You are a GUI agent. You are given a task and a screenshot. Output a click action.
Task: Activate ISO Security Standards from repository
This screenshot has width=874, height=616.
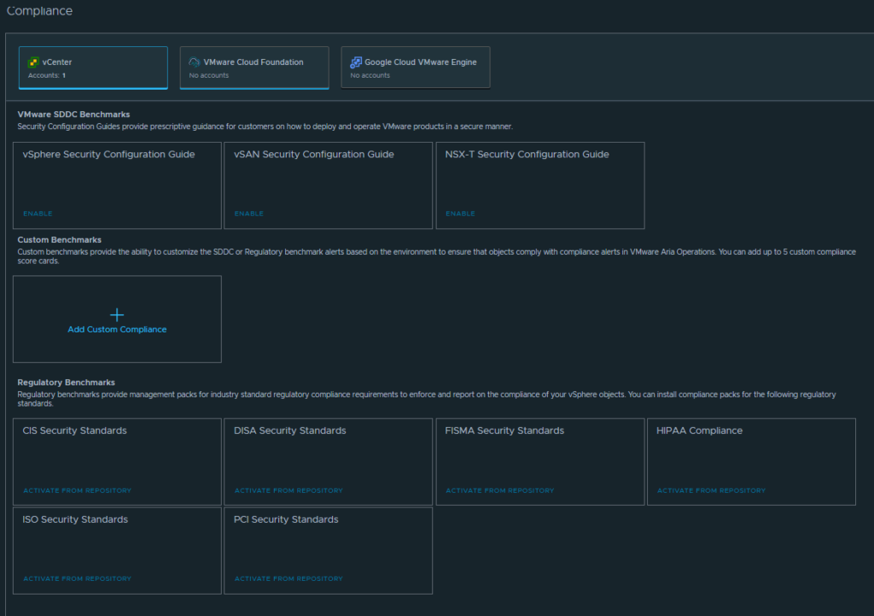[78, 578]
